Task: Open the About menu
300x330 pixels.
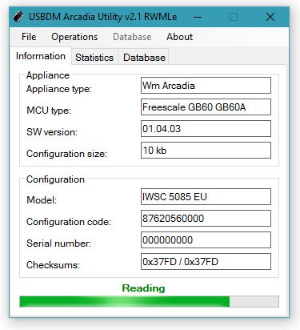Action: coord(179,37)
